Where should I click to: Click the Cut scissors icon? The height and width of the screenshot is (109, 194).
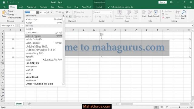pos(9,11)
